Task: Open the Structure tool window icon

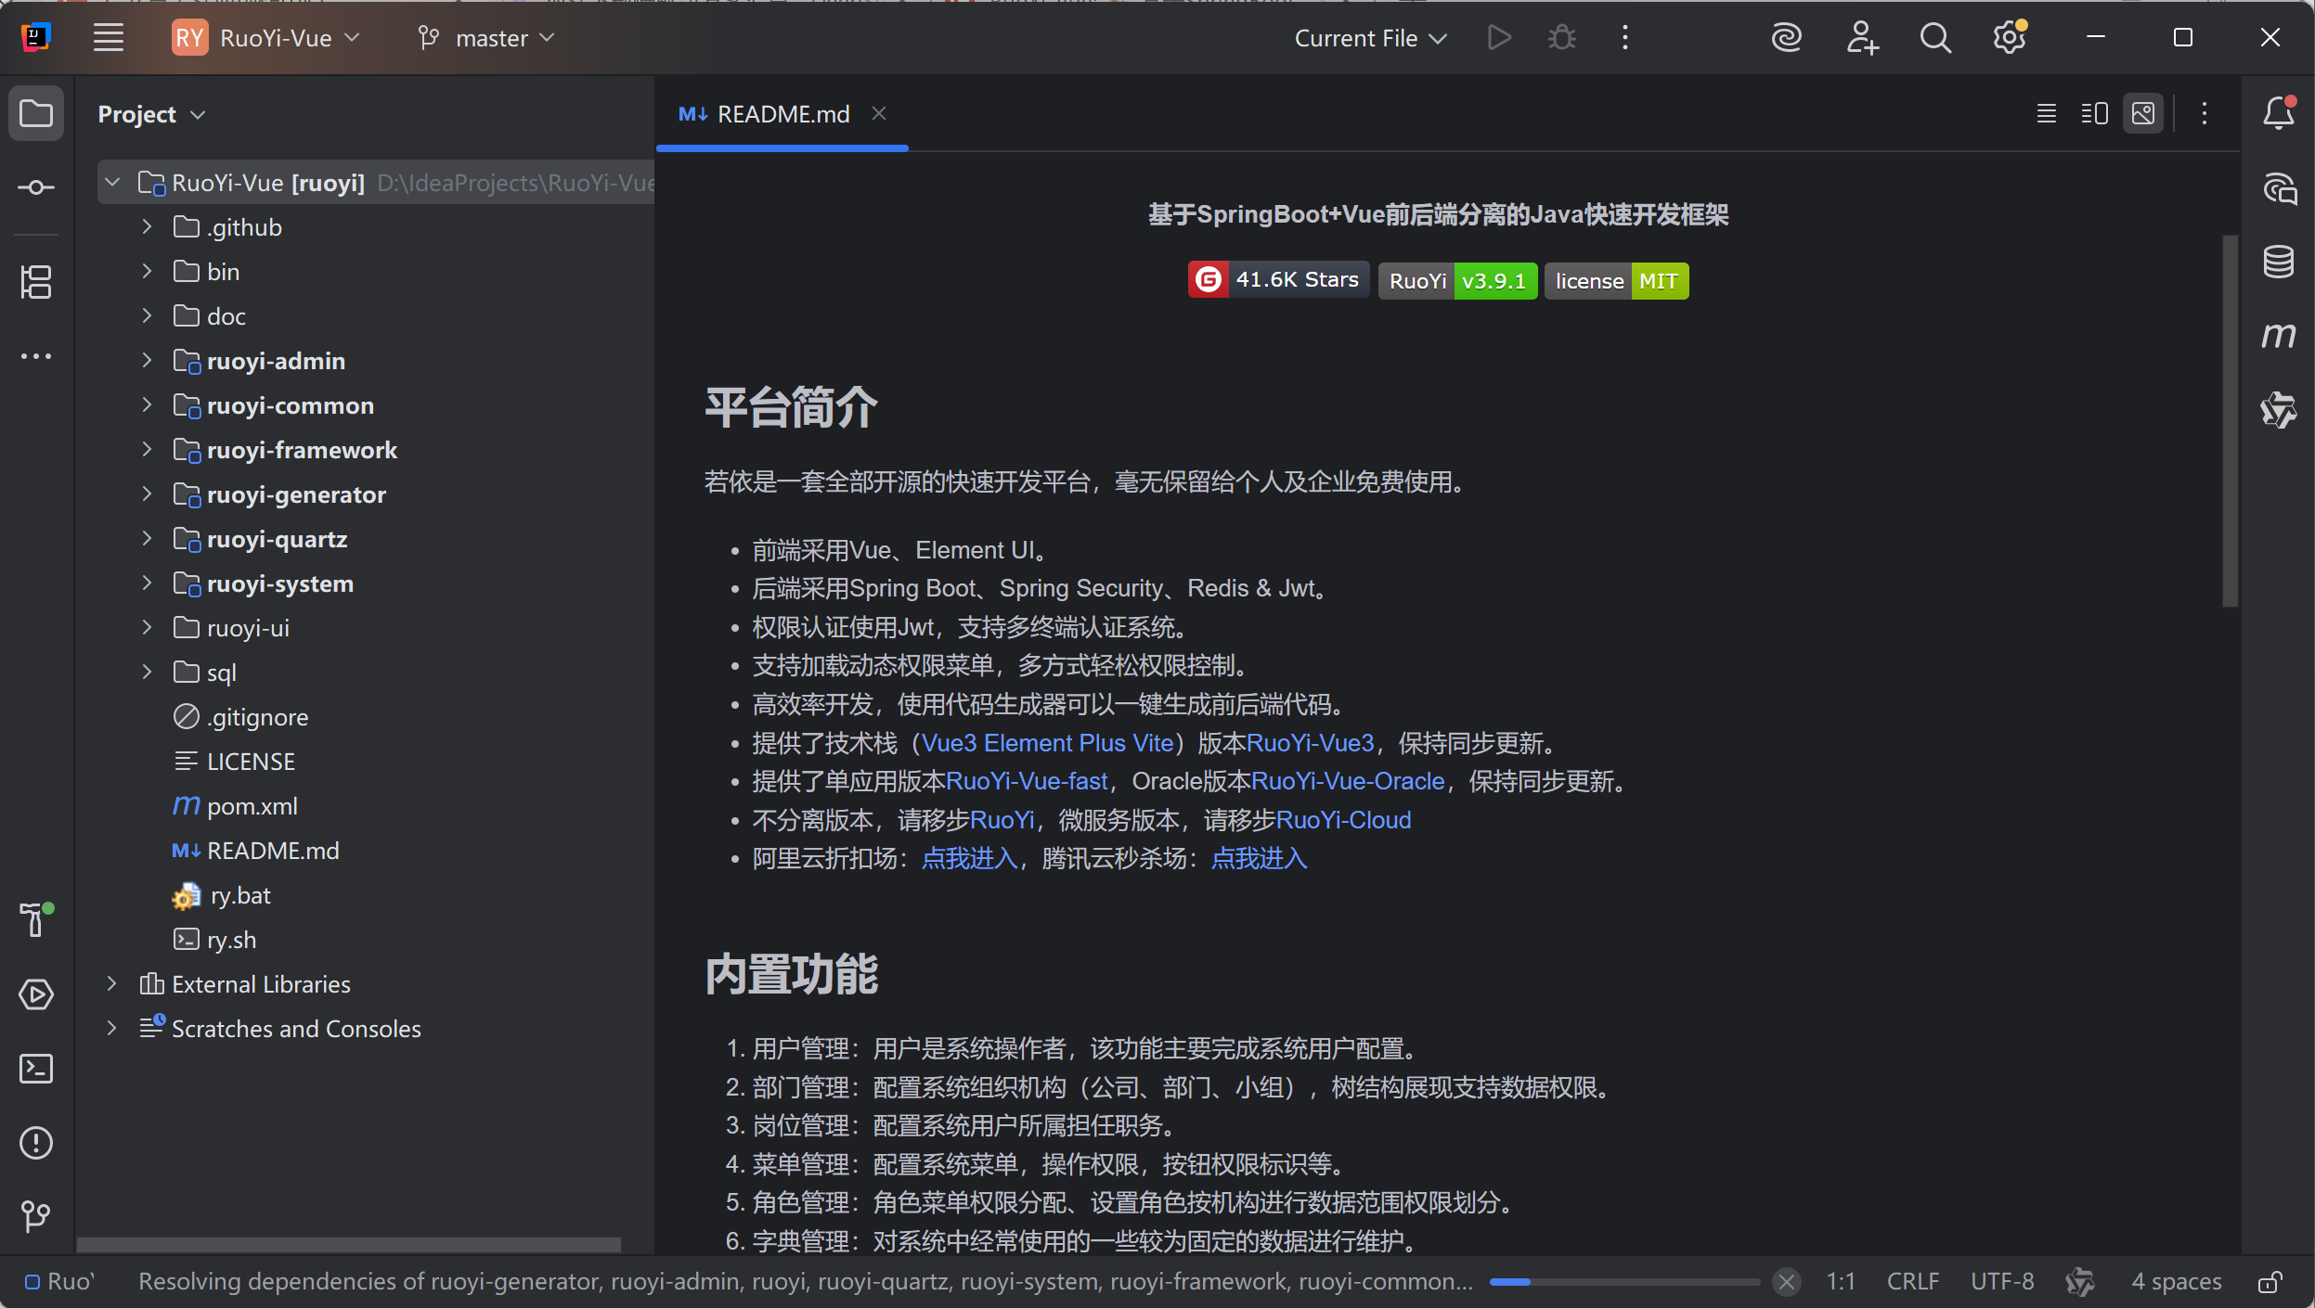Action: point(36,282)
